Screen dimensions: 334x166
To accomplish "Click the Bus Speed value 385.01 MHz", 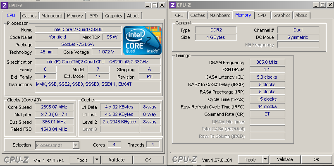I will point(54,122).
